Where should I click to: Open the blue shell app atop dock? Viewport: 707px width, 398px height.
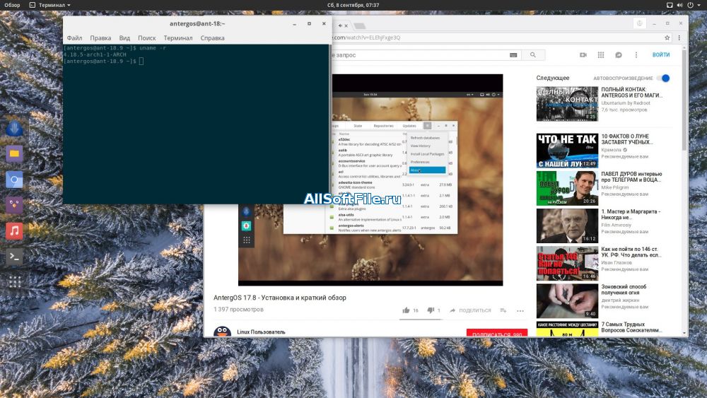(14, 129)
